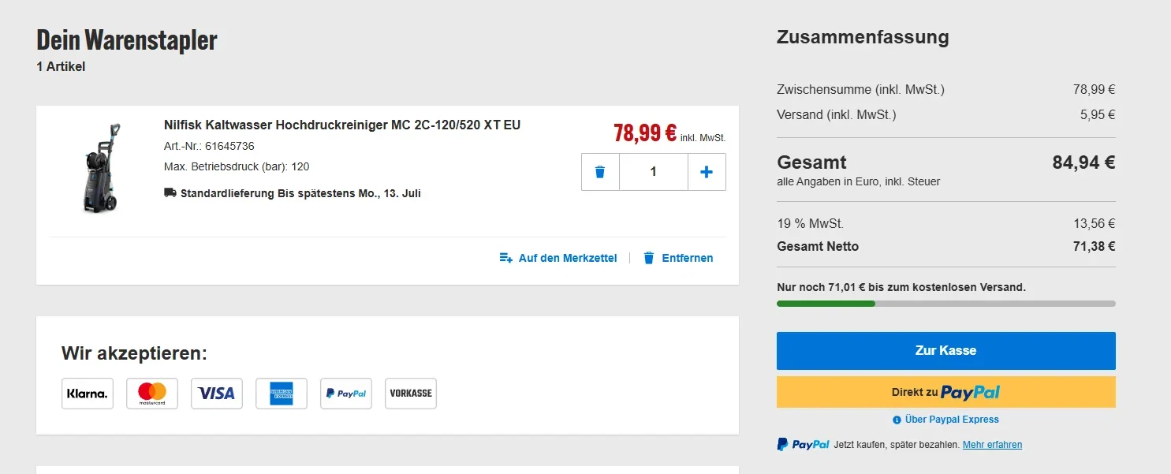Open the Nilfisk Kaltwasser Hochdruckreiniger product title

pyautogui.click(x=342, y=125)
